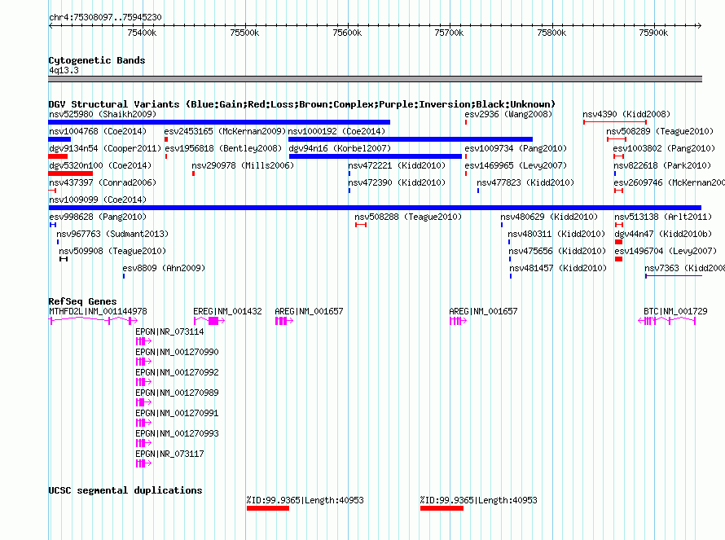Click the nsv967763 (Sudmant2013) label
The image size is (725, 540).
pyautogui.click(x=112, y=234)
